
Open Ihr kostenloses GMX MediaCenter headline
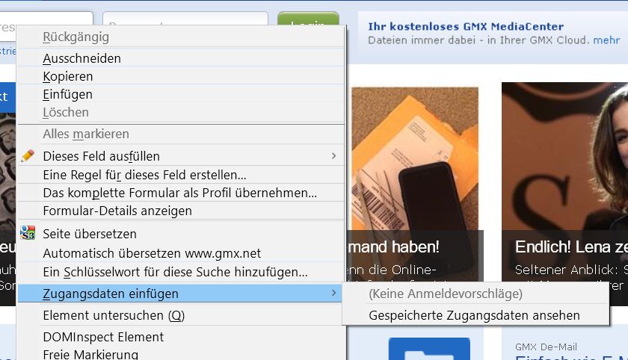pyautogui.click(x=466, y=26)
